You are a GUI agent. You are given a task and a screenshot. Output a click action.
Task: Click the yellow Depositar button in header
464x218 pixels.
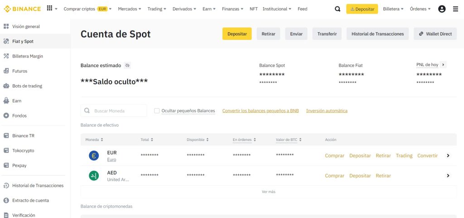pyautogui.click(x=362, y=9)
